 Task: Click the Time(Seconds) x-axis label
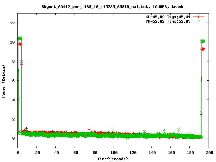pyautogui.click(x=113, y=159)
